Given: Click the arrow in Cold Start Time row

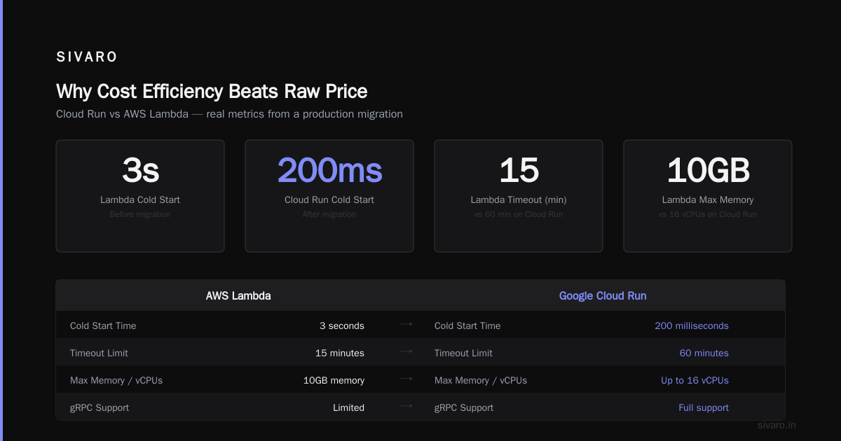Looking at the screenshot, I should [406, 324].
